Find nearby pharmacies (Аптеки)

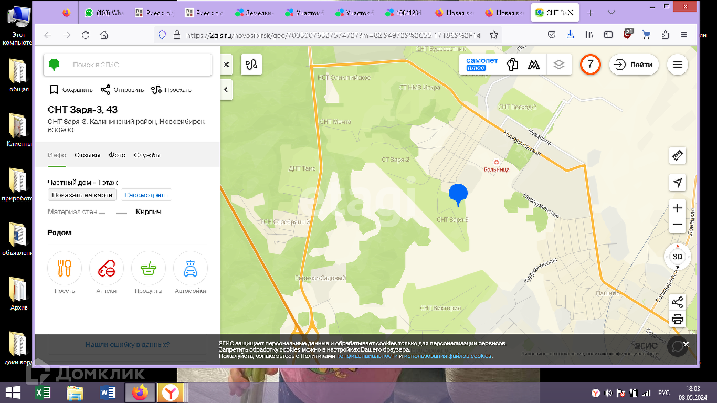click(x=107, y=273)
